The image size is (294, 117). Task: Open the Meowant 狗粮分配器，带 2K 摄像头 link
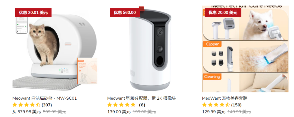(x=142, y=98)
